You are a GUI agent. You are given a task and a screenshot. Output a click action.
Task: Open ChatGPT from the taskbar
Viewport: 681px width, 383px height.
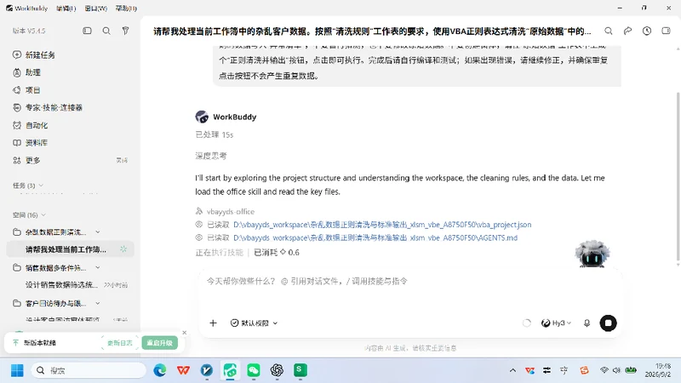click(x=278, y=370)
